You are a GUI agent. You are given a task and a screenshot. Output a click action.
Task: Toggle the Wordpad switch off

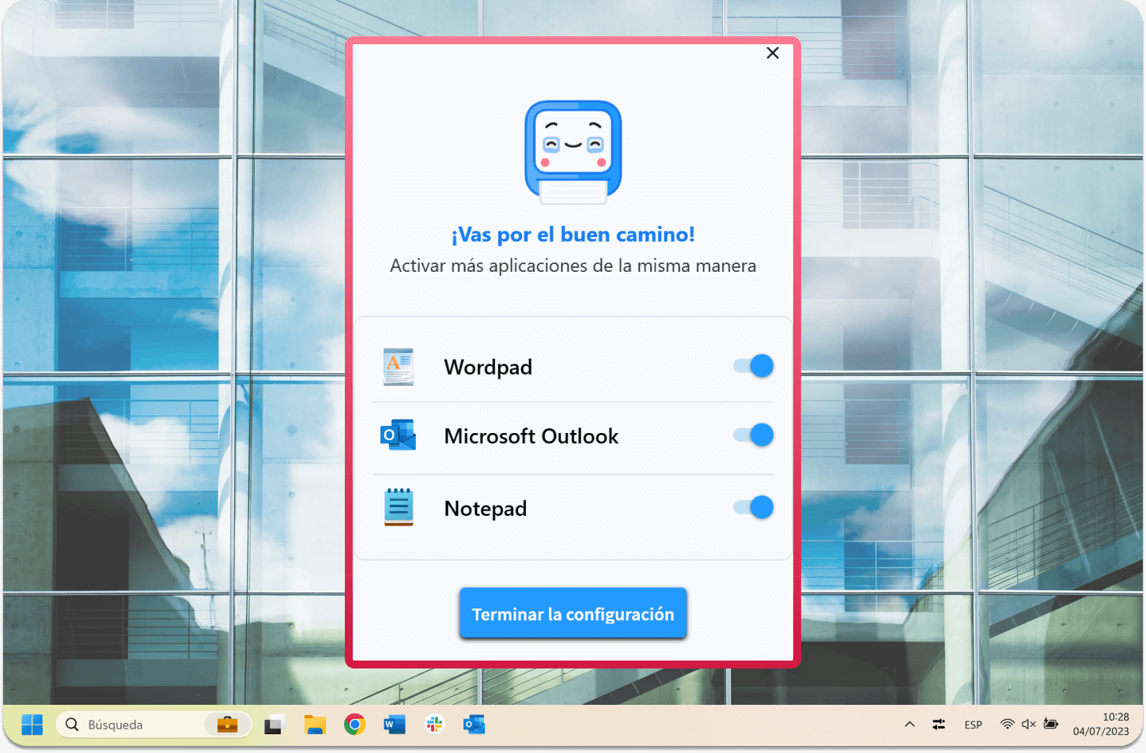(754, 366)
